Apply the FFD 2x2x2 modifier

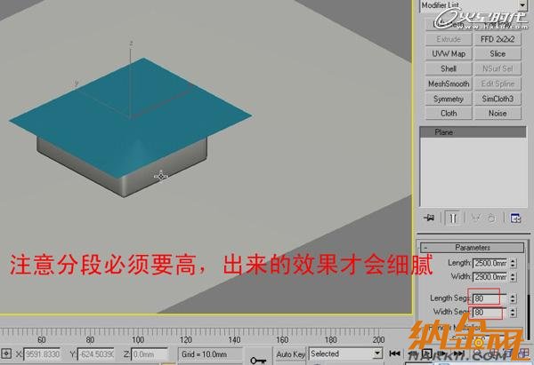pyautogui.click(x=498, y=39)
